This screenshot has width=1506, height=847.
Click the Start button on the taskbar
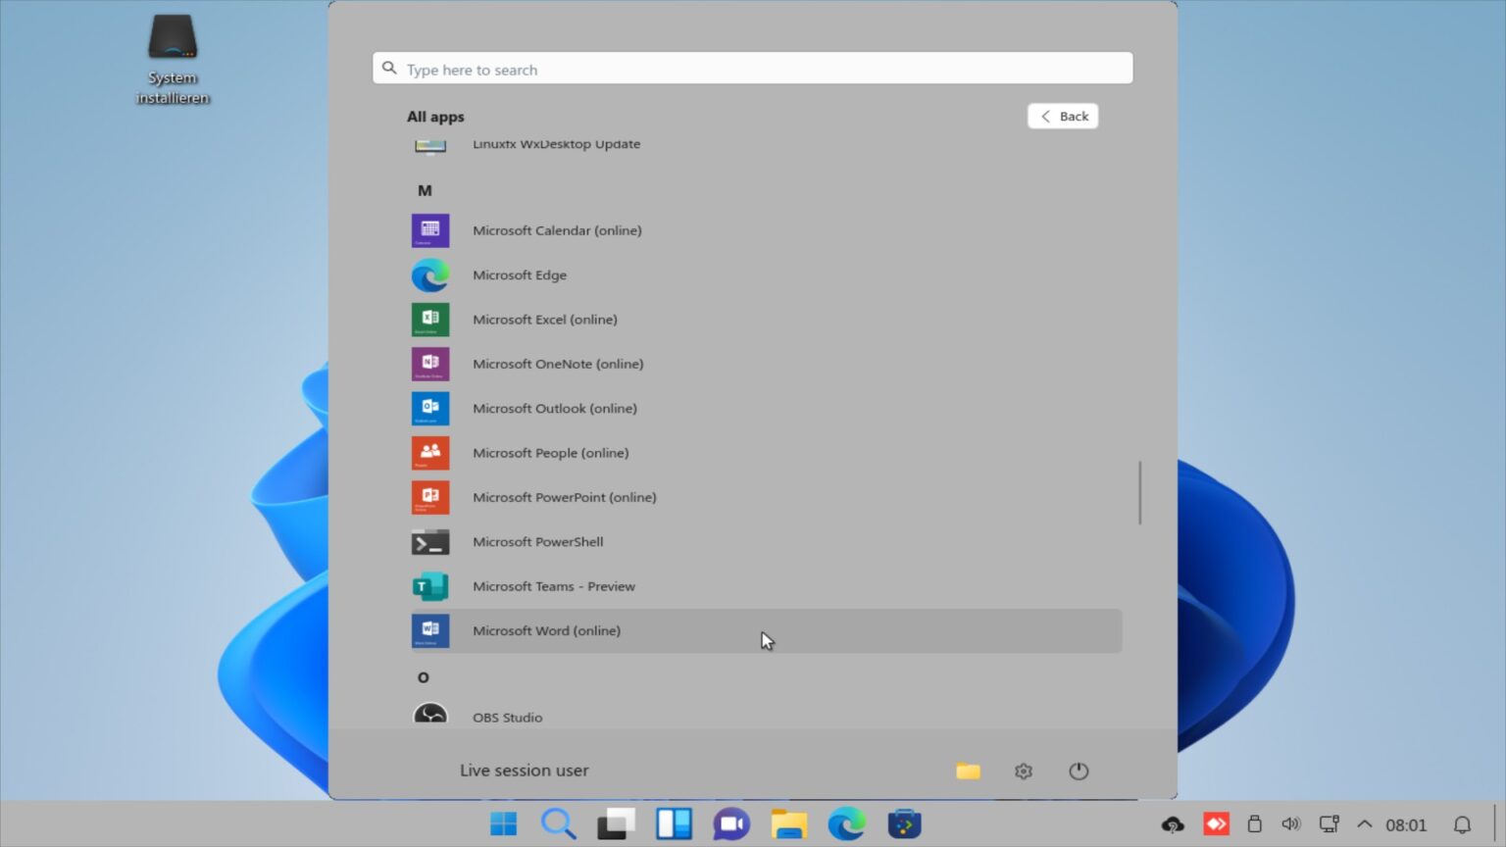[x=504, y=824]
